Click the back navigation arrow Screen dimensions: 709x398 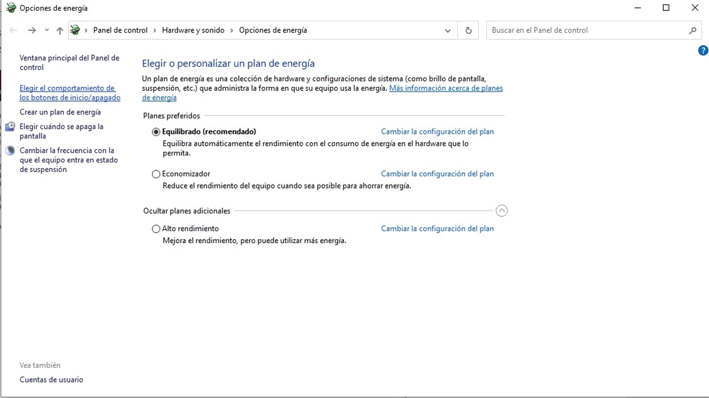[x=13, y=30]
